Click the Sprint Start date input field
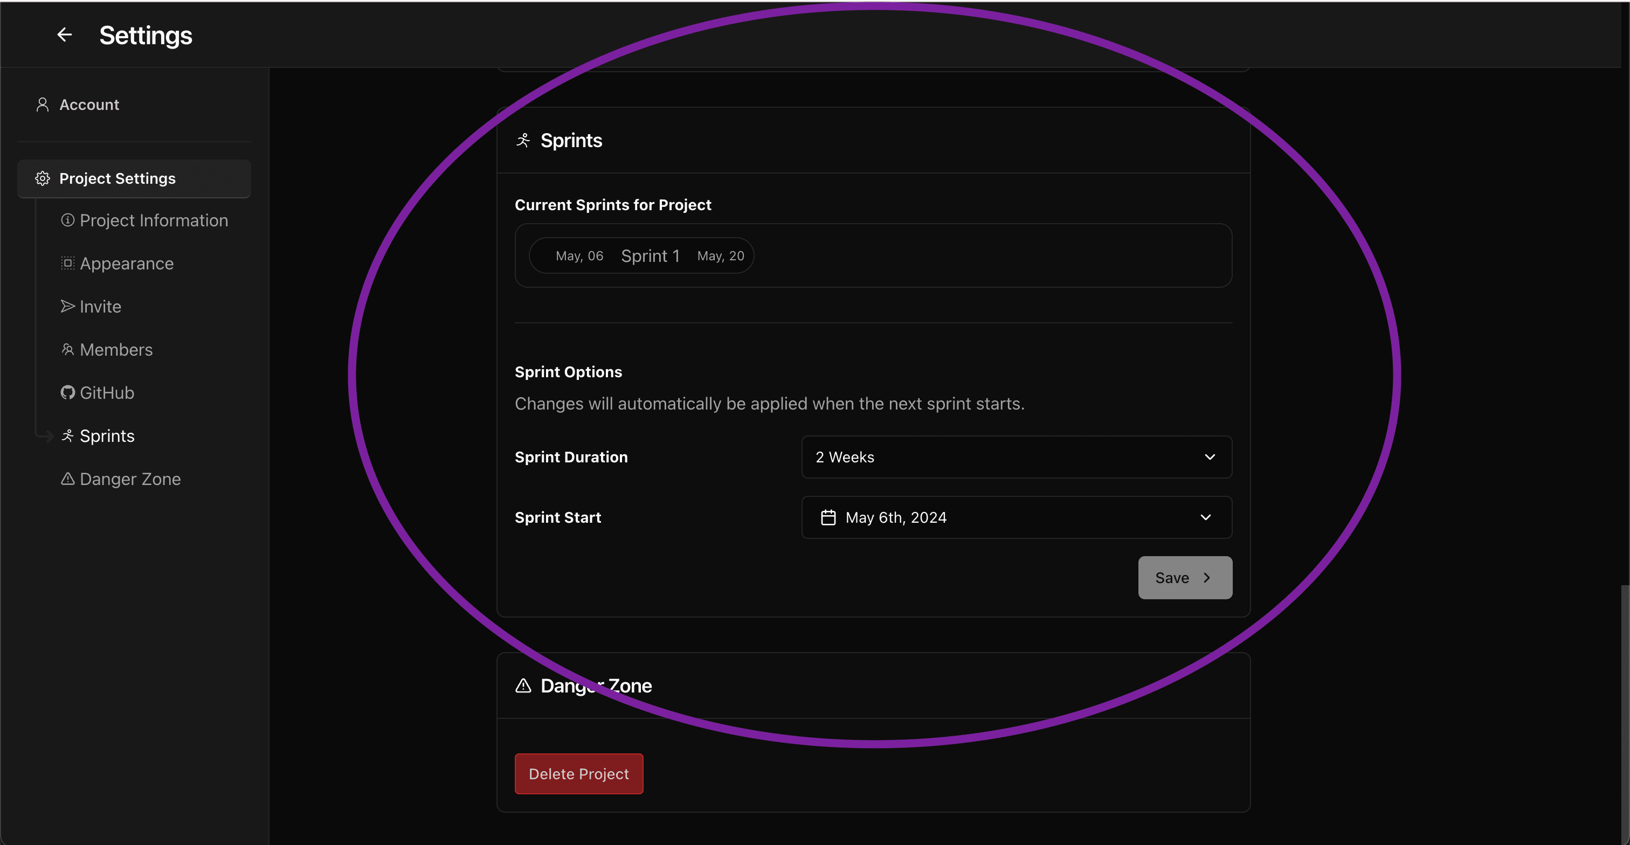 pos(1017,516)
